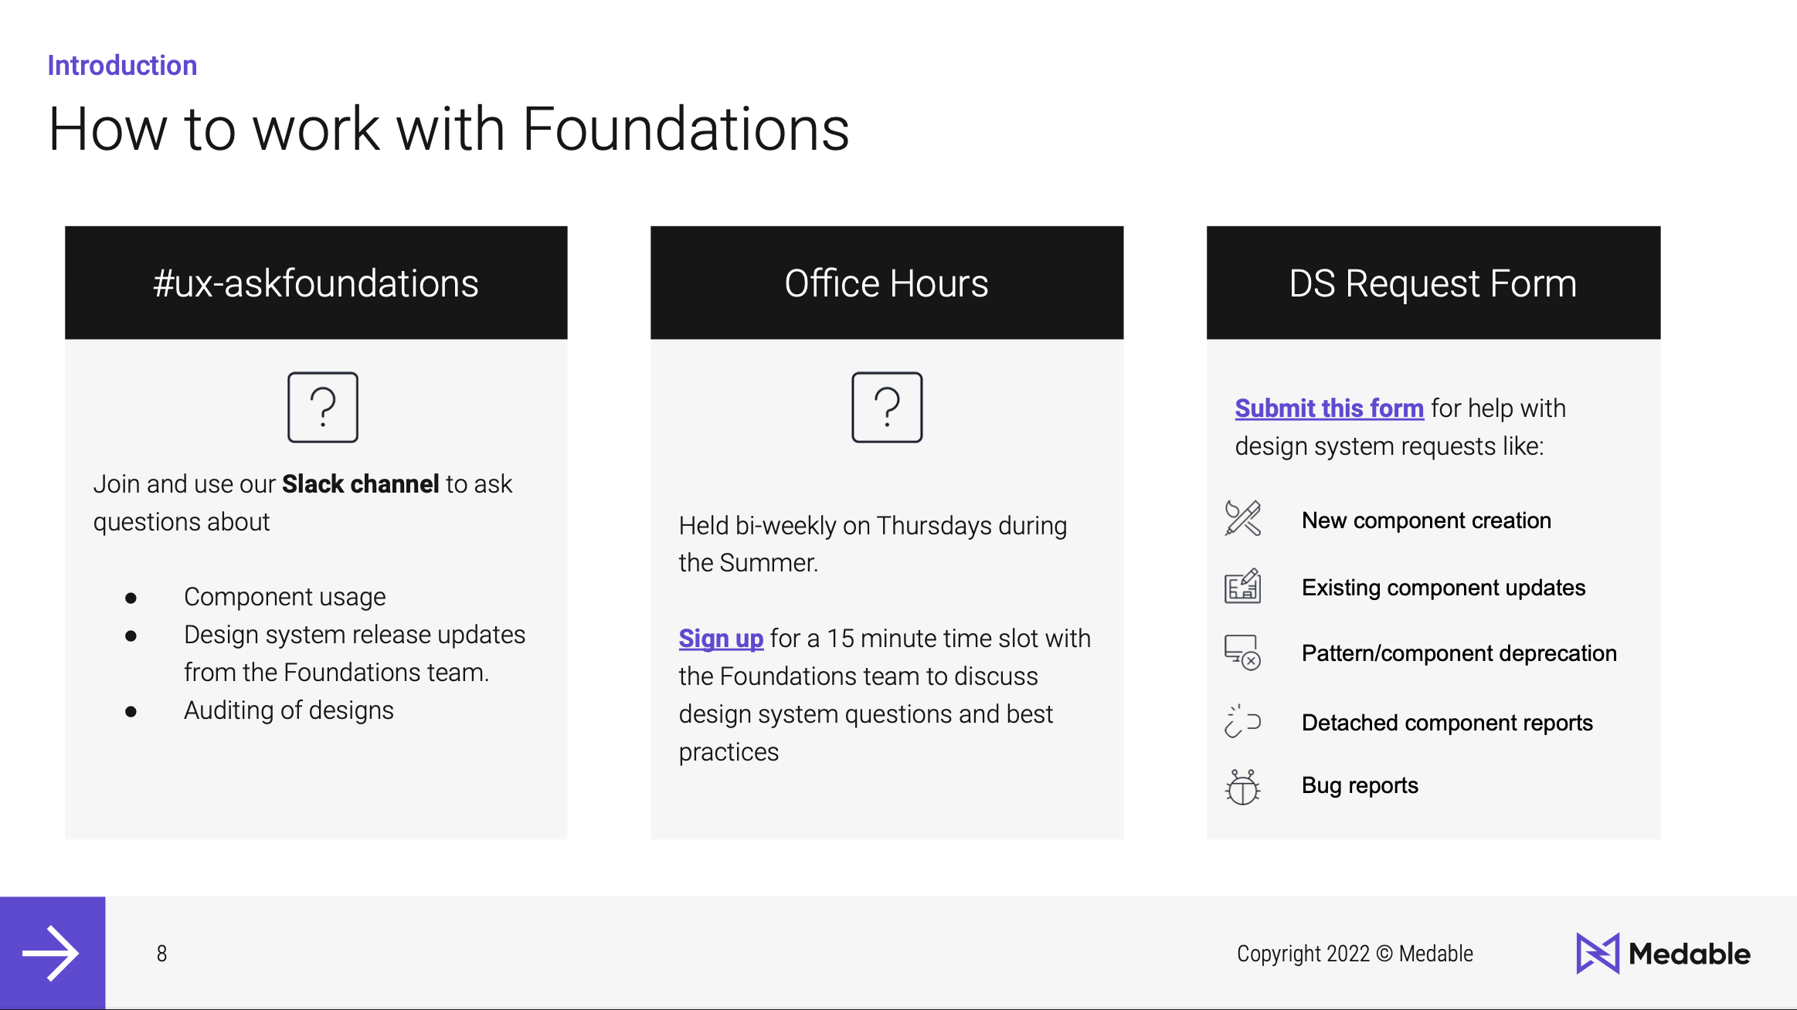Click the question mark icon in #ux-askfoundations card
Image resolution: width=1797 pixels, height=1010 pixels.
[x=322, y=408]
